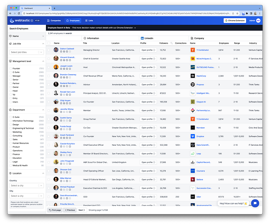Tick the Information Technology department checkbox
Viewport: 270px width, 224px height.
pyautogui.click(x=11, y=121)
